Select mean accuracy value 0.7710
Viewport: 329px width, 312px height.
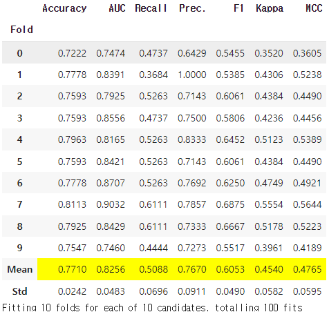[x=72, y=269]
